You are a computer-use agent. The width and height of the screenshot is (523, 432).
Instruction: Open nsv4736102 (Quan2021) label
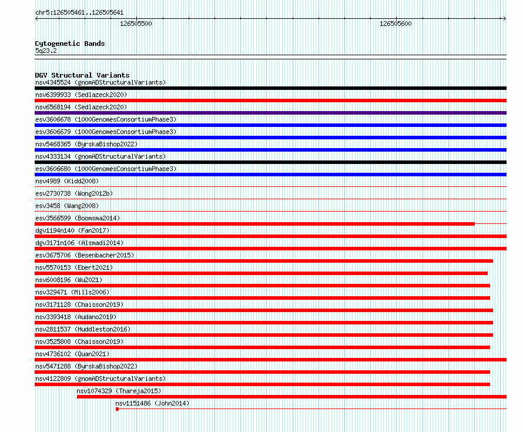click(72, 354)
